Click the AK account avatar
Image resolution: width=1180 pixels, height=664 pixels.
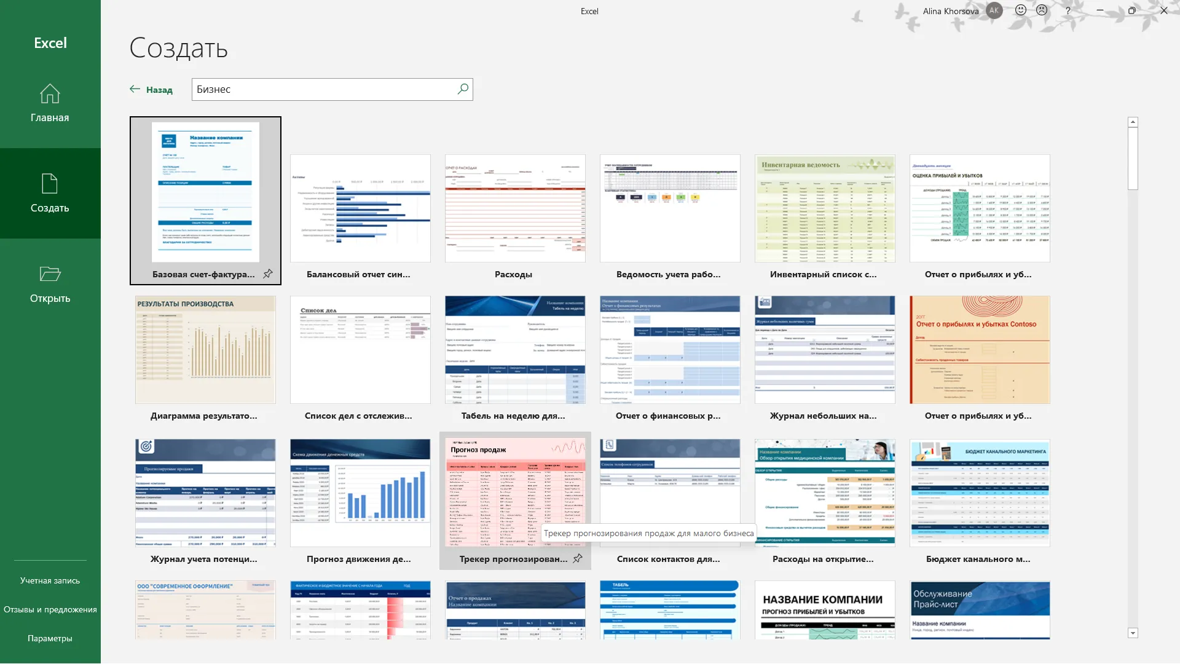[994, 10]
